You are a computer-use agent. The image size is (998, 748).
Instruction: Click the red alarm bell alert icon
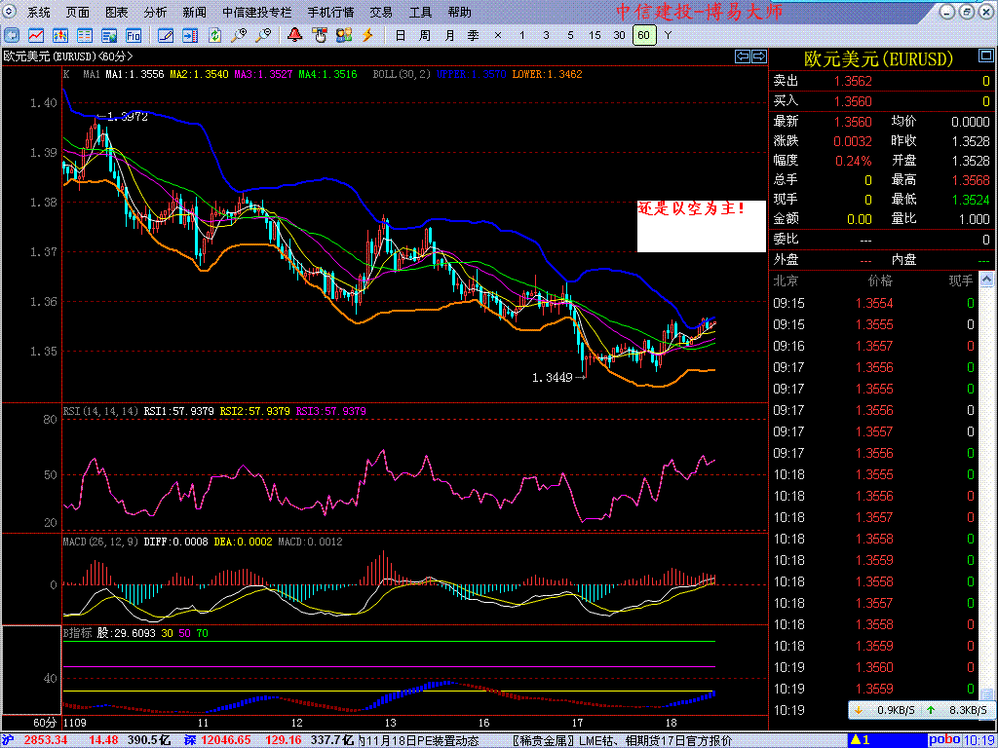pos(294,35)
